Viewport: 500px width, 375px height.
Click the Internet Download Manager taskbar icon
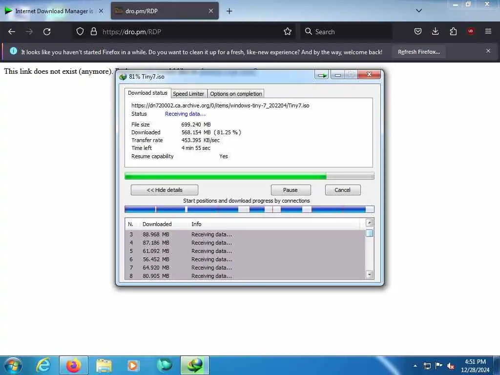195,365
